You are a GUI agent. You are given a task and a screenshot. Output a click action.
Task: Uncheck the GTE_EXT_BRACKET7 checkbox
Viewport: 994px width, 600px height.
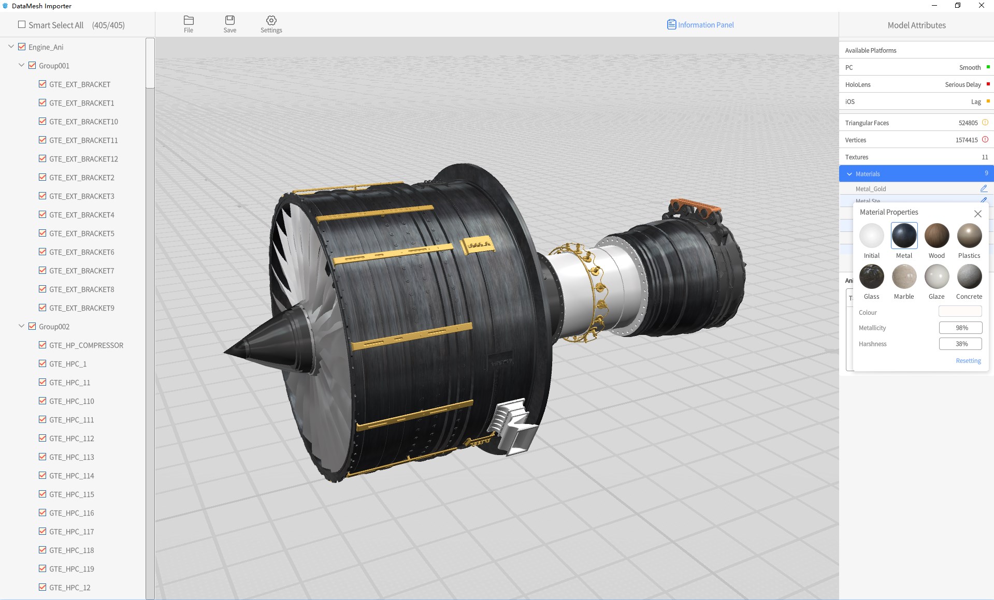point(42,270)
